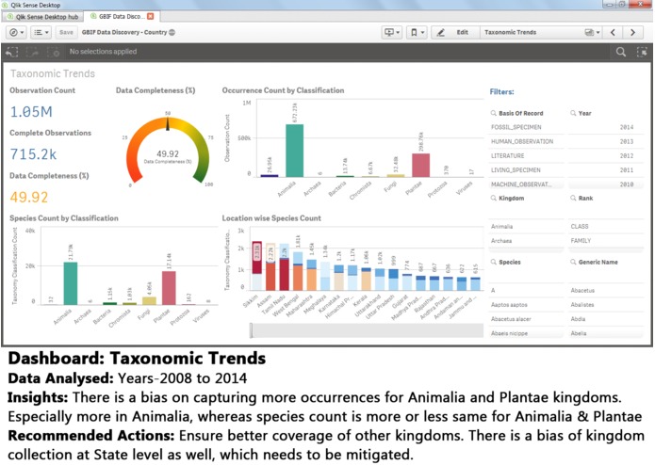Open the navigation compass menu
Image resolution: width=655 pixels, height=465 pixels.
[17, 32]
